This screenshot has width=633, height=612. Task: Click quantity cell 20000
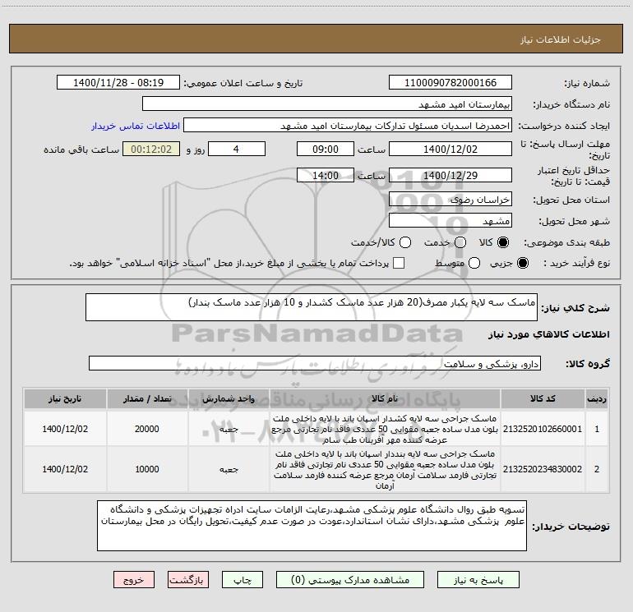click(147, 429)
